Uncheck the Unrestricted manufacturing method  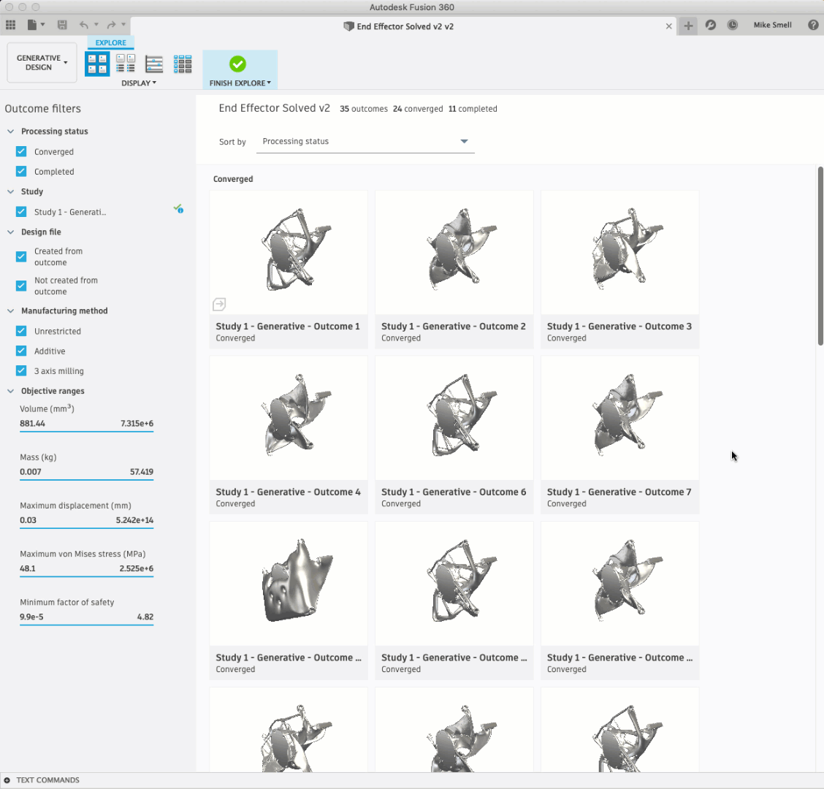point(21,331)
